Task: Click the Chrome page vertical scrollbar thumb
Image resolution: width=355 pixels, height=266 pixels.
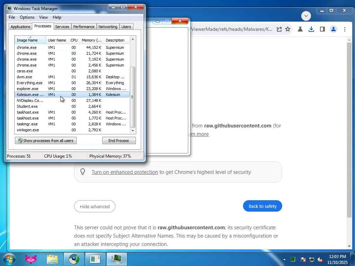Action: pyautogui.click(x=349, y=130)
